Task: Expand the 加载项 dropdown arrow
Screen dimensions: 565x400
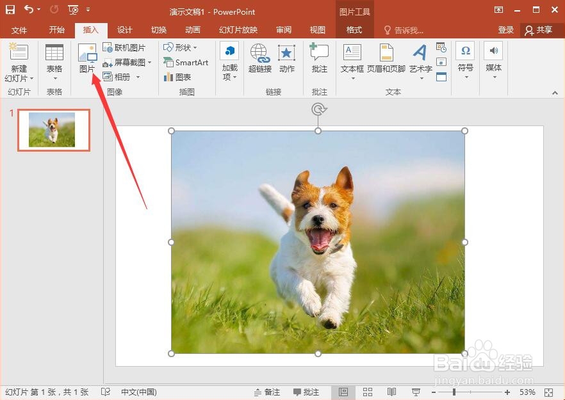Action: coord(235,77)
